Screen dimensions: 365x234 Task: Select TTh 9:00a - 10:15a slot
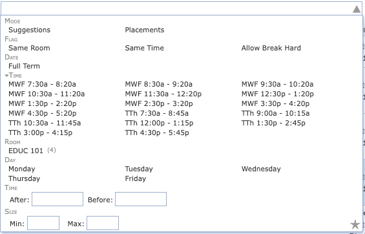[276, 113]
